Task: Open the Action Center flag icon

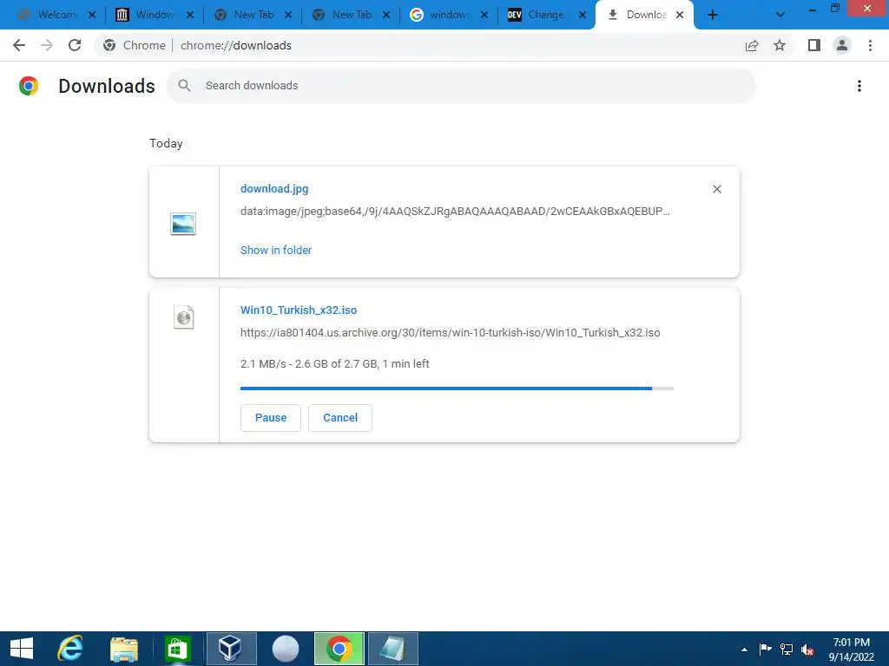Action: [766, 650]
